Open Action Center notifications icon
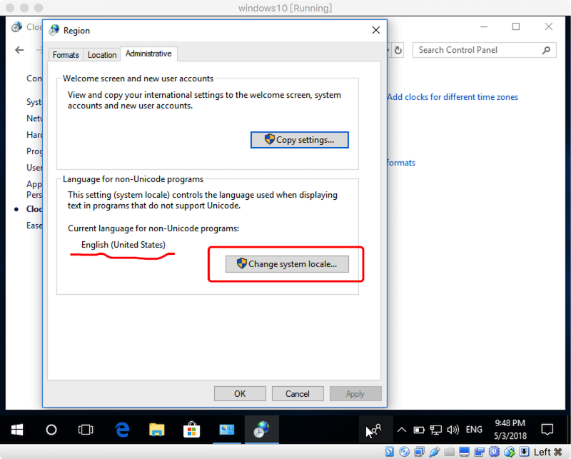 point(547,430)
